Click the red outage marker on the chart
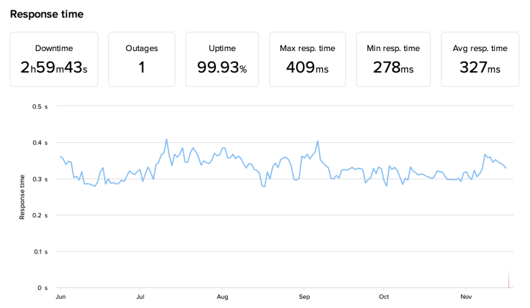This screenshot has width=530, height=308. point(509,279)
